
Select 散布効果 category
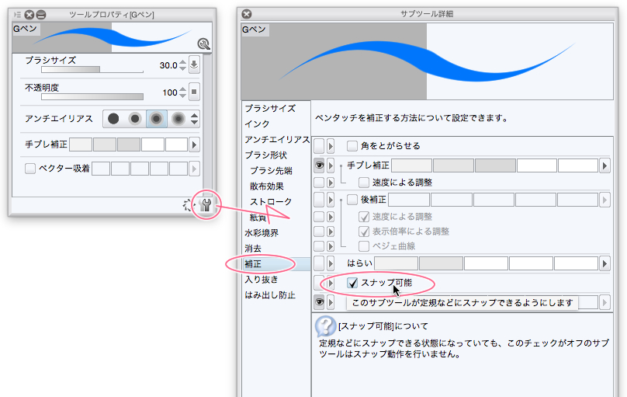267,186
